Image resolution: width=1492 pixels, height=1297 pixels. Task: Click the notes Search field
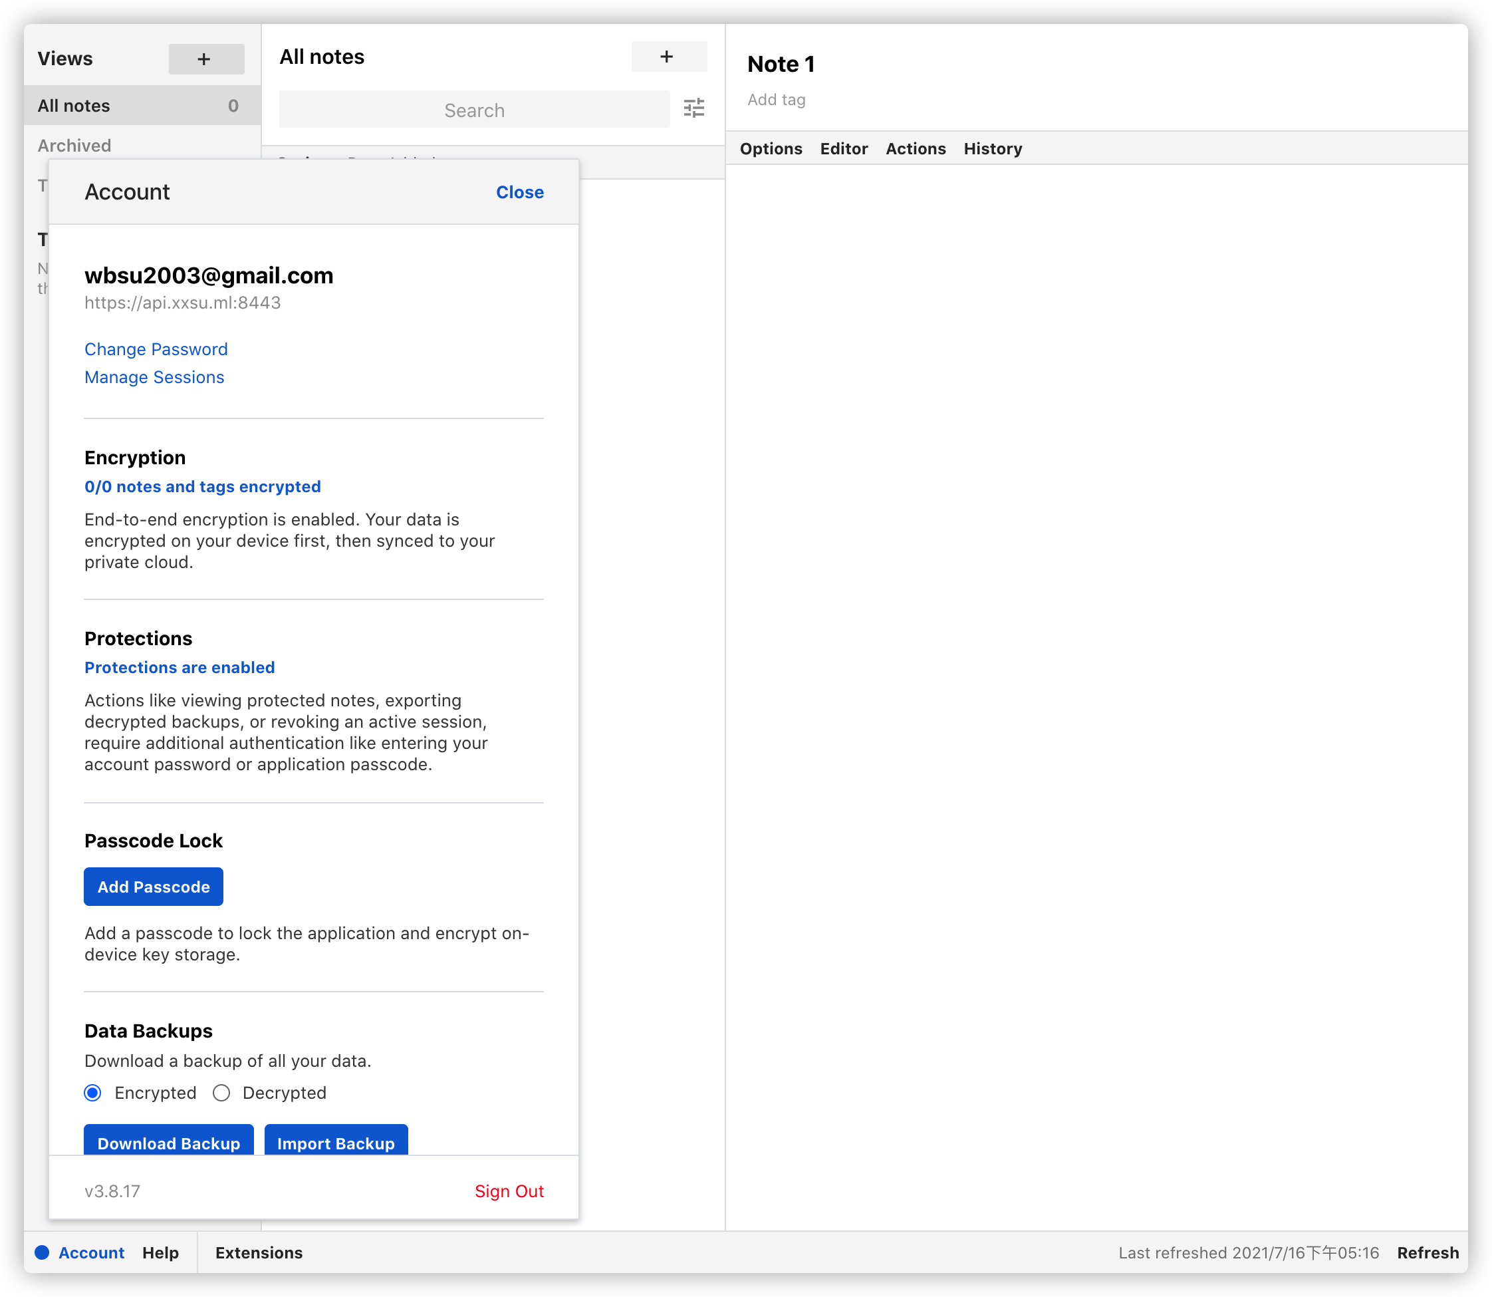click(x=474, y=110)
